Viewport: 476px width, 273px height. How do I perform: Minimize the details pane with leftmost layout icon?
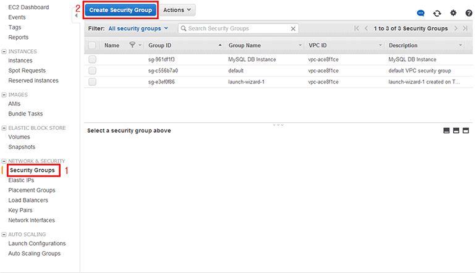click(446, 131)
